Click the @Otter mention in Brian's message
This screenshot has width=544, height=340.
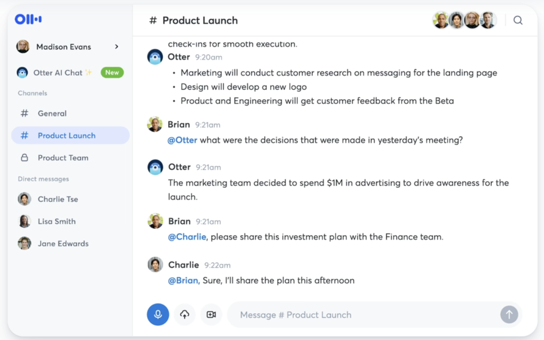[182, 140]
